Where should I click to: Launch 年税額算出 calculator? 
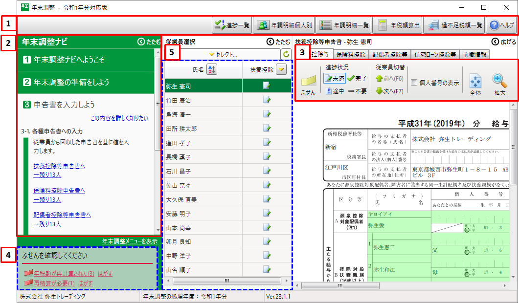[x=397, y=25]
